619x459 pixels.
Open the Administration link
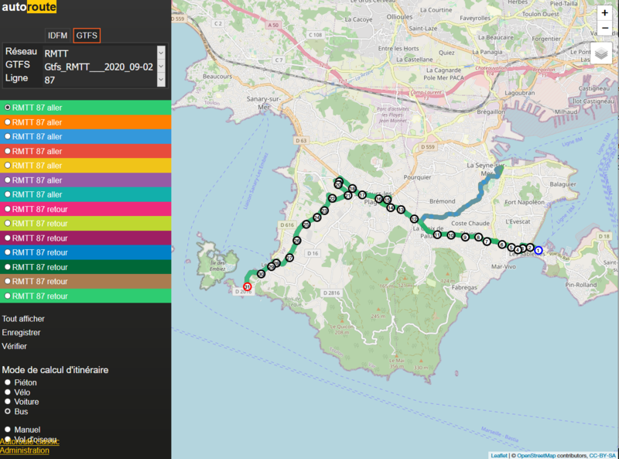25,450
